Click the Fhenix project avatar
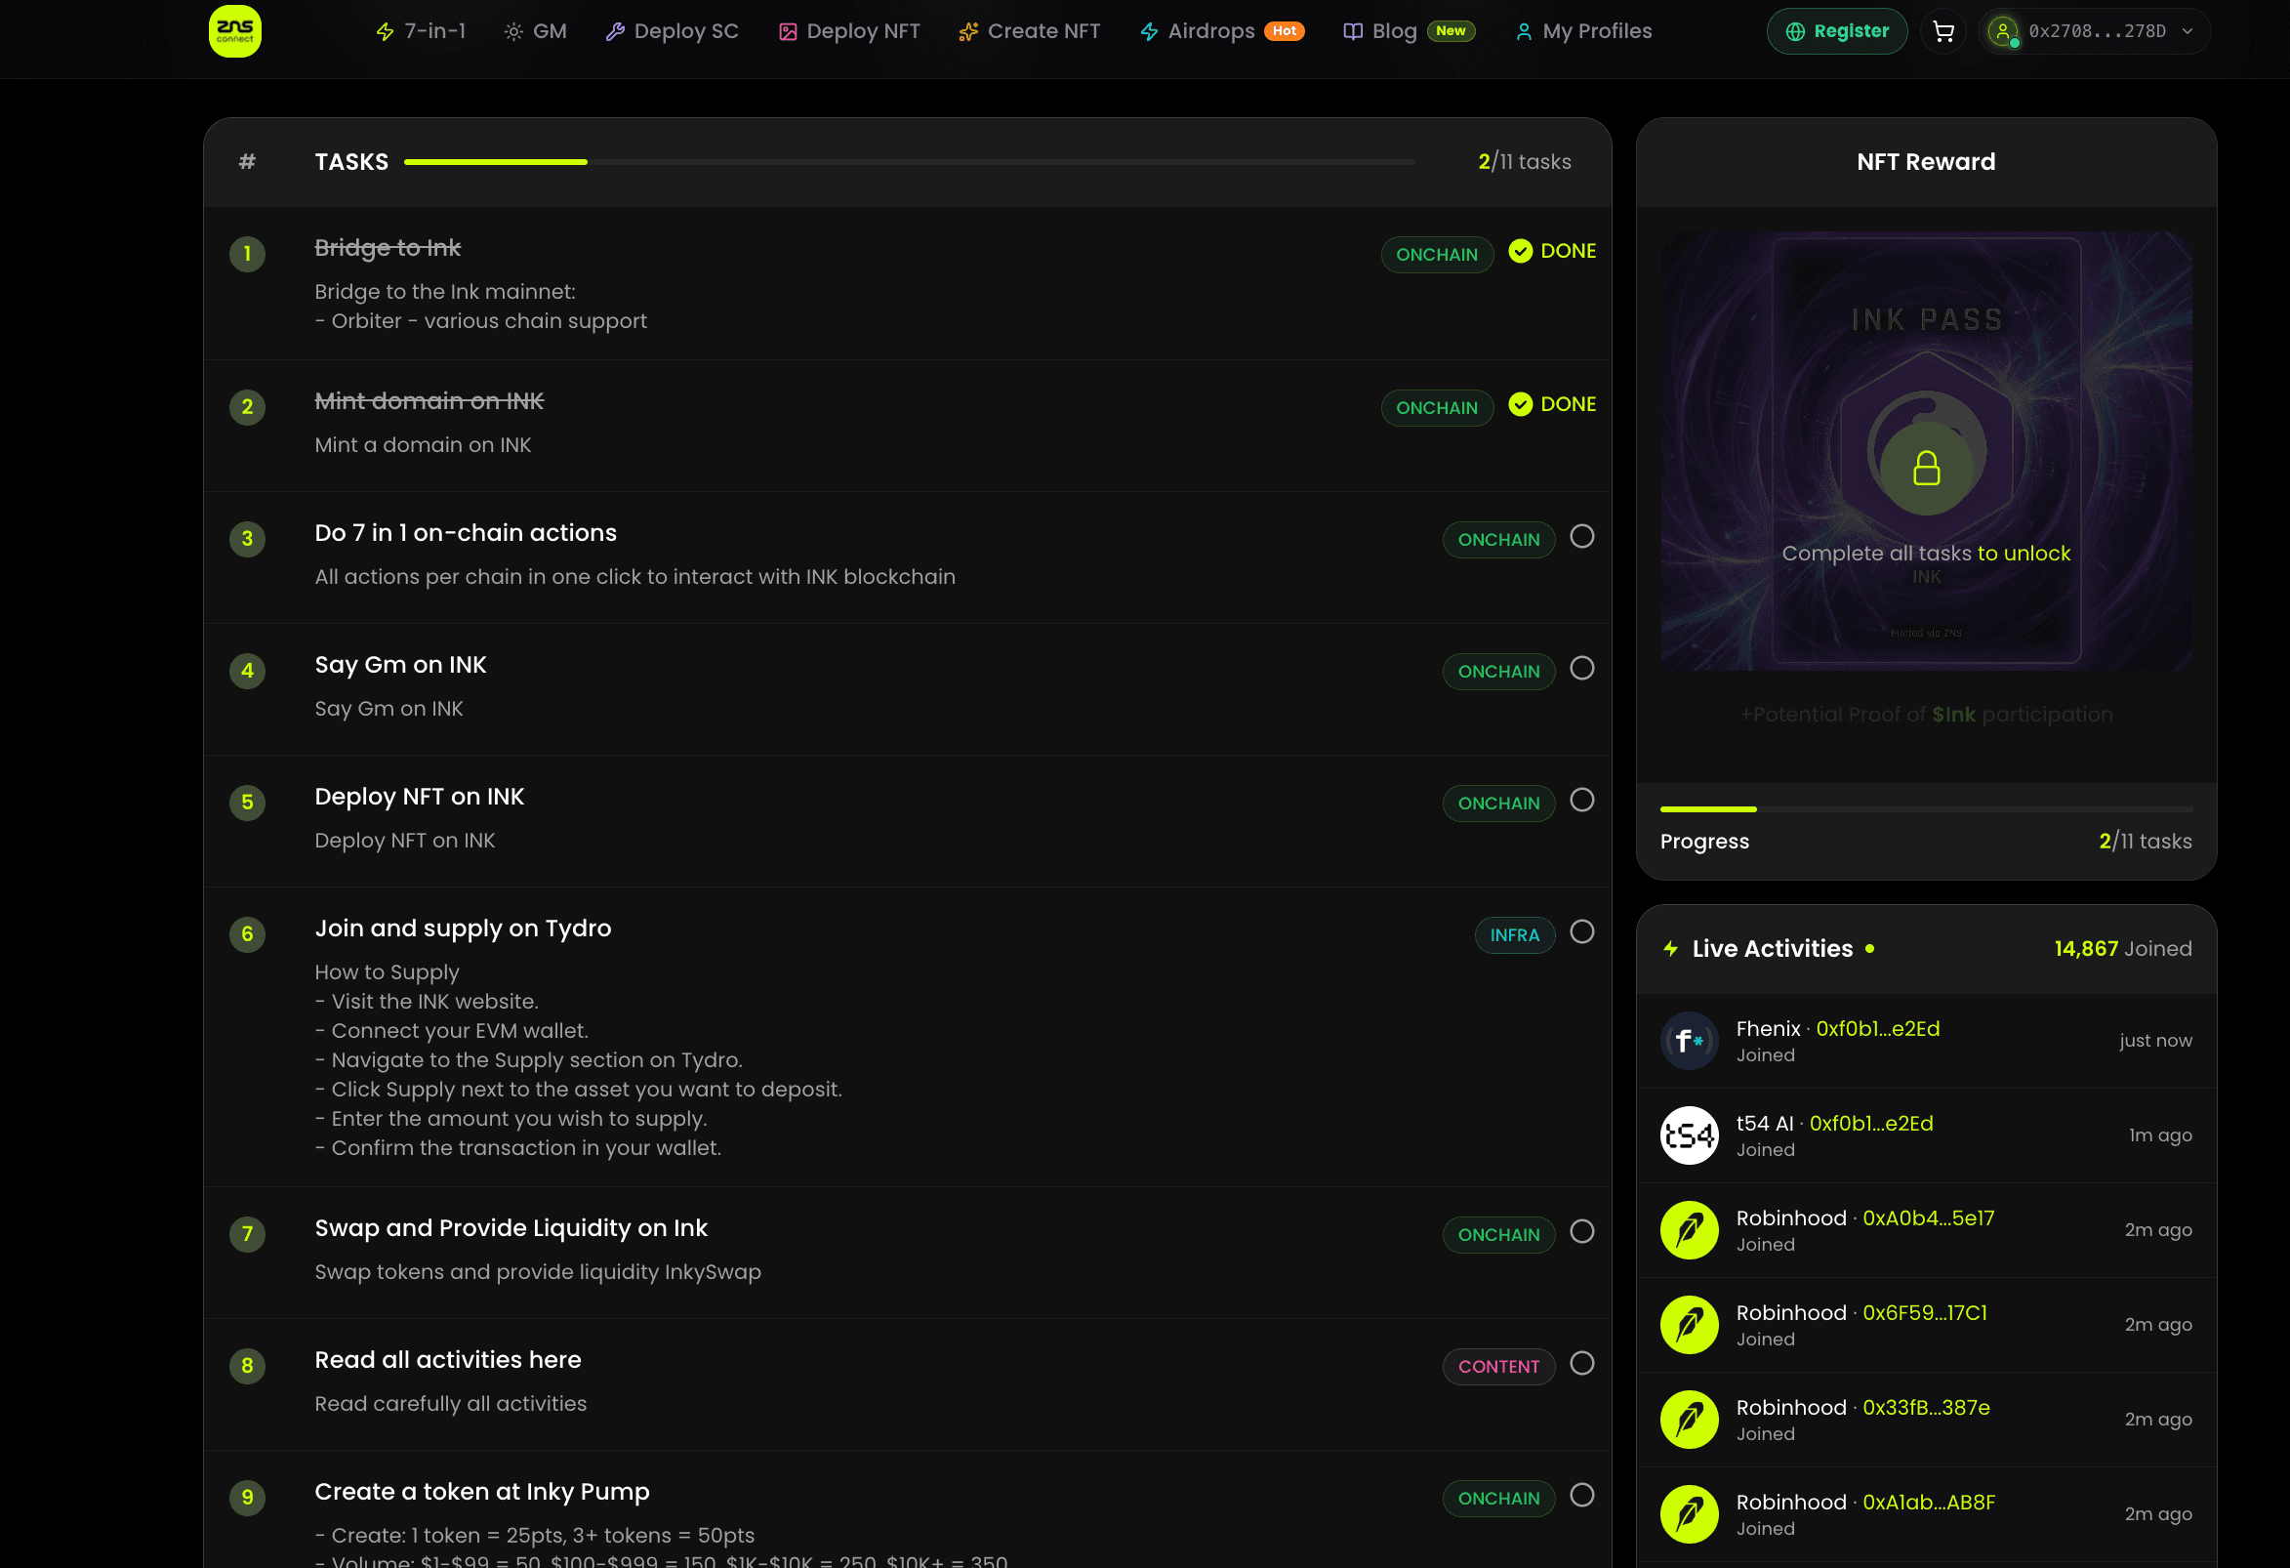The height and width of the screenshot is (1568, 2290). [x=1689, y=1040]
